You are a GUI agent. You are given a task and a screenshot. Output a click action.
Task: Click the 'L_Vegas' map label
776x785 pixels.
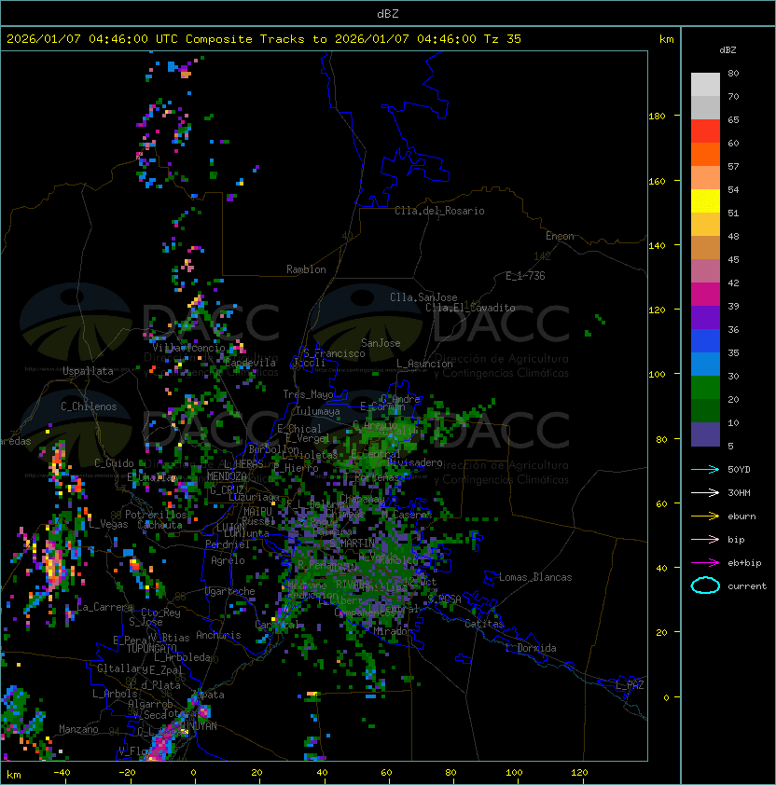(108, 524)
